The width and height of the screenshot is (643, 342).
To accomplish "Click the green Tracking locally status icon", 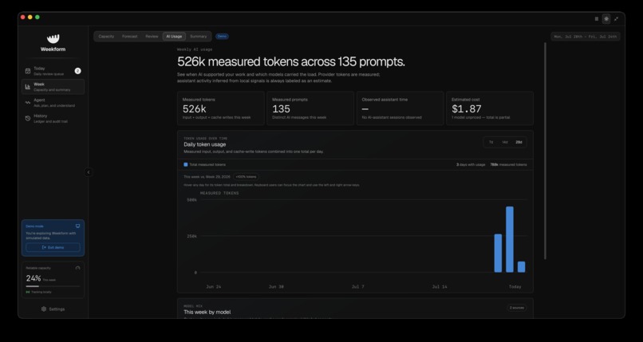I will (x=28, y=292).
